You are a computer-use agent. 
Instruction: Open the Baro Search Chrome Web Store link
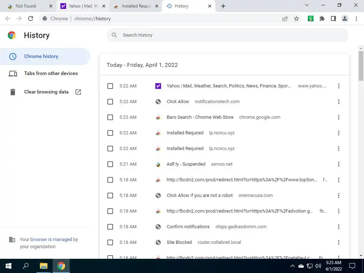(200, 117)
